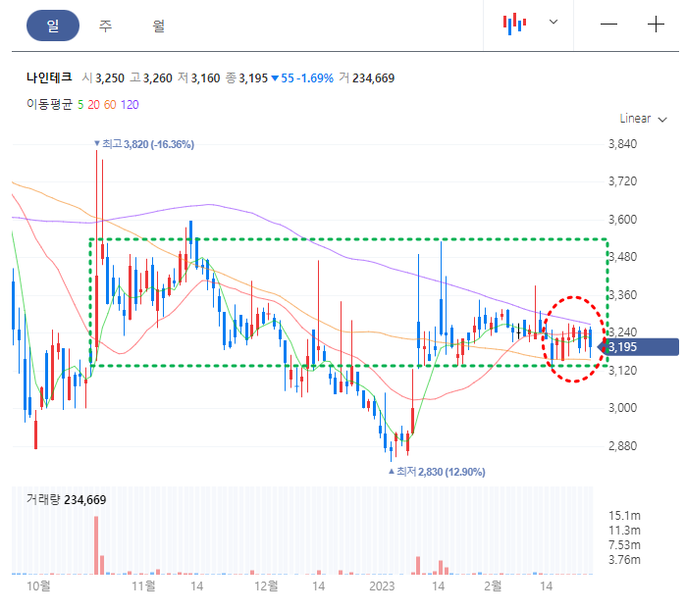This screenshot has width=685, height=611.
Task: Click the 3.76m volume axis label
Action: click(x=624, y=560)
